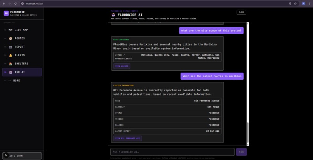
Task: Open the browser profile avatar
Action: [303, 3]
